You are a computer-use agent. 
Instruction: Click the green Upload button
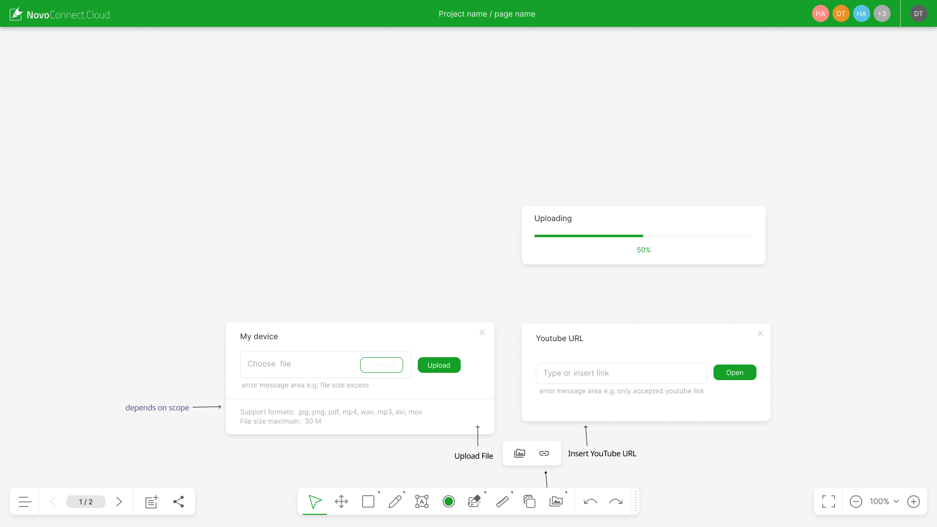coord(439,365)
